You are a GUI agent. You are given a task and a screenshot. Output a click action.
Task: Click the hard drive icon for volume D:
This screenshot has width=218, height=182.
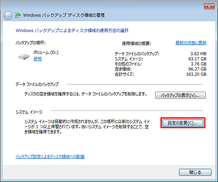24,56
